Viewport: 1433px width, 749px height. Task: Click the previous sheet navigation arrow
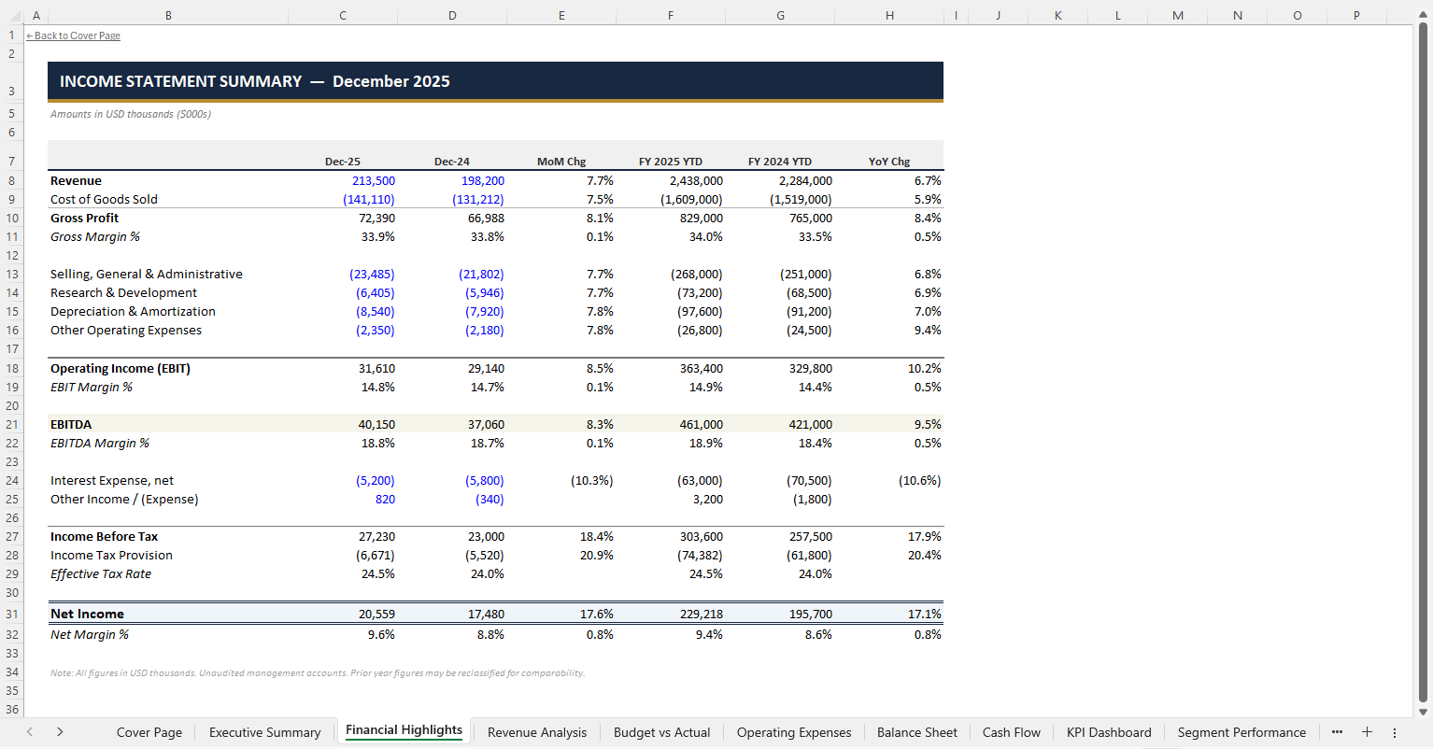click(x=29, y=732)
